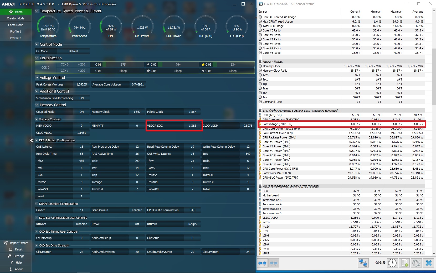436x273 pixels.
Task: Collapse the Additional Control section
Action: pos(37,91)
